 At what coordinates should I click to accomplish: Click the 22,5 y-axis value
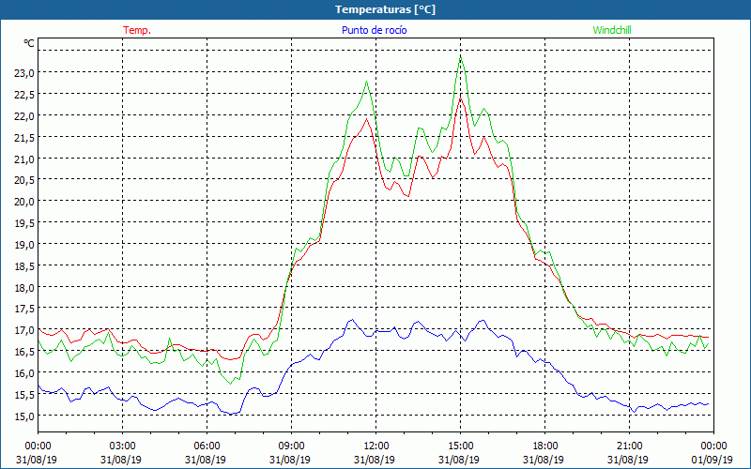tap(24, 95)
